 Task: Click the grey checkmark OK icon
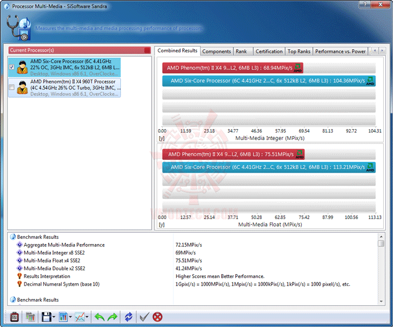tap(144, 317)
